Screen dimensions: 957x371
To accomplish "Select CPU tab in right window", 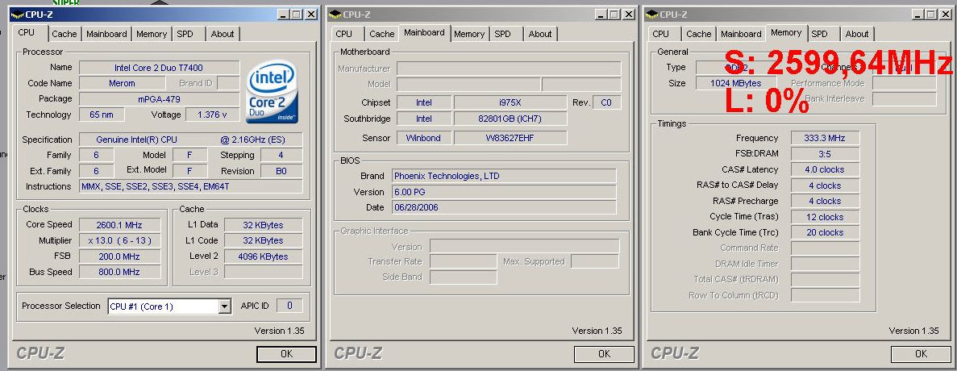I will tap(660, 34).
